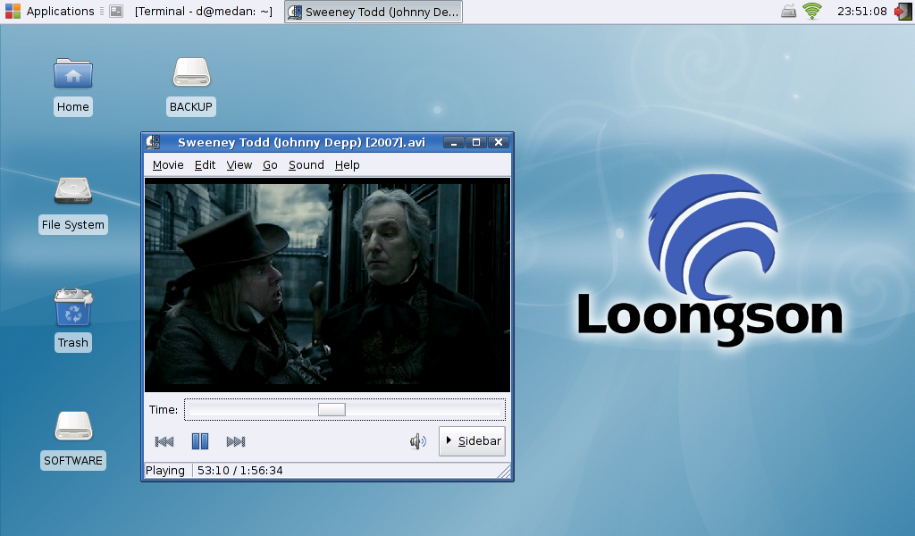Click the wifi network tray icon
Viewport: 915px width, 536px height.
(x=811, y=11)
